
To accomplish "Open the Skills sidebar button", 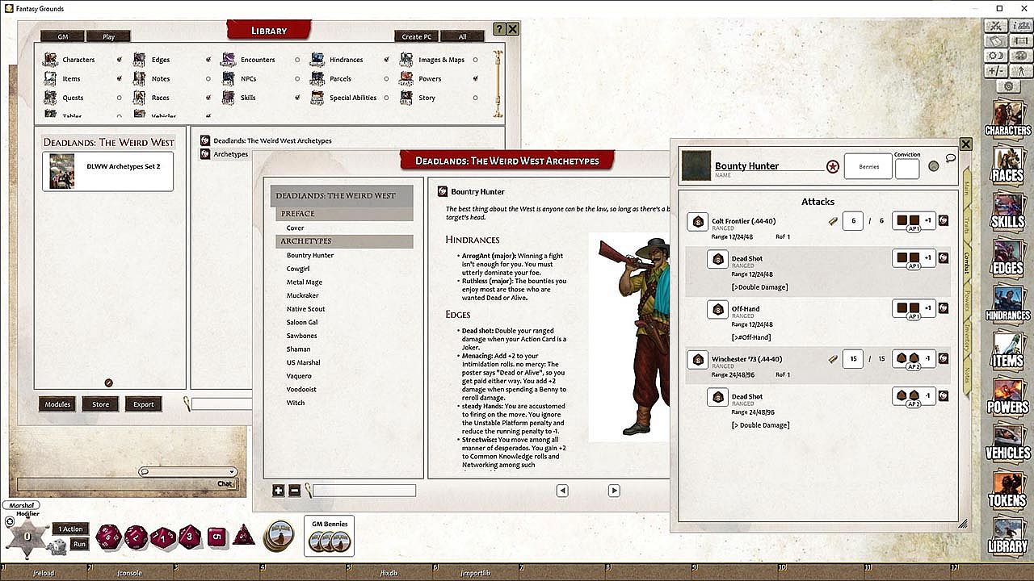I will pyautogui.click(x=1007, y=211).
